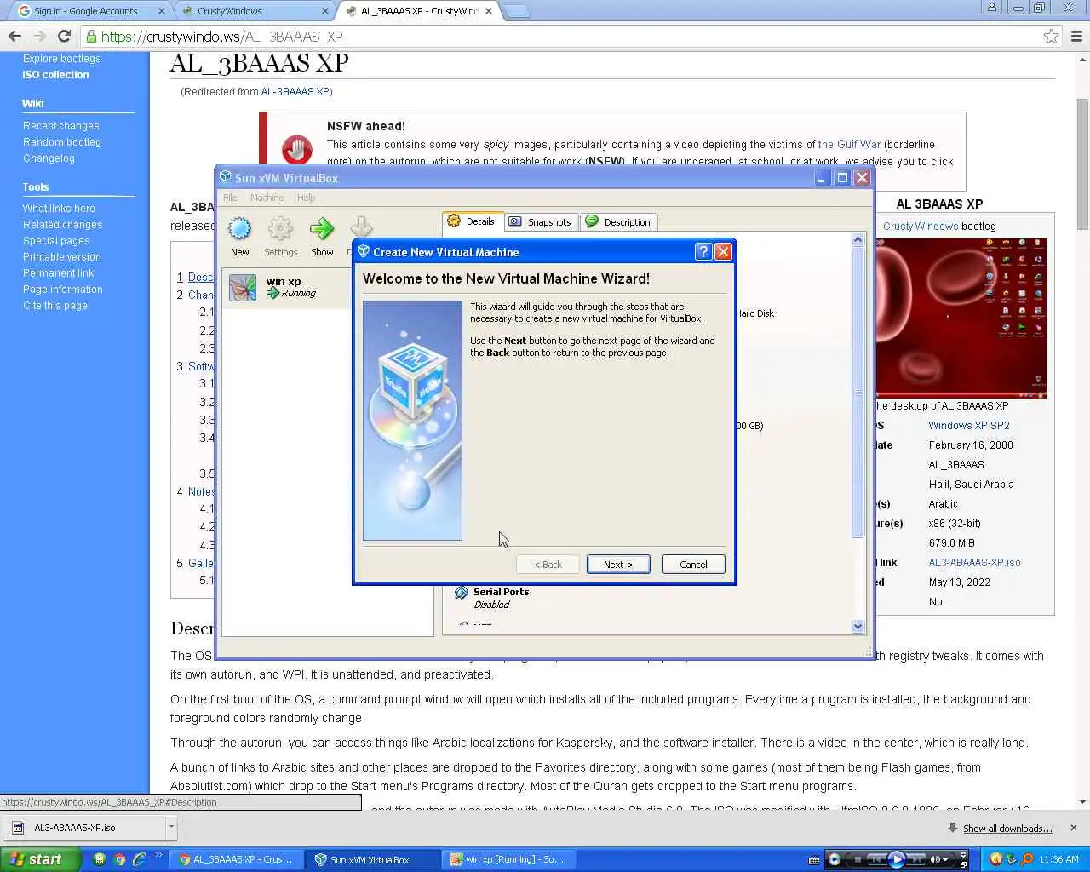
Task: Open the Recent changes sidebar link
Action: [61, 126]
